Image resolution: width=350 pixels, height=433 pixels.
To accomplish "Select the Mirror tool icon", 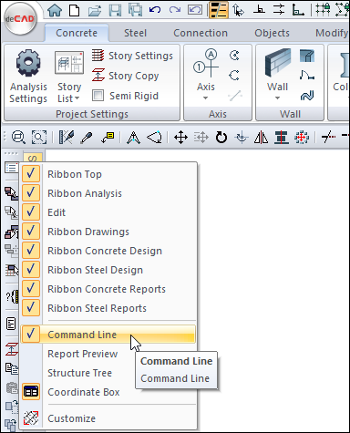I will click(x=261, y=138).
